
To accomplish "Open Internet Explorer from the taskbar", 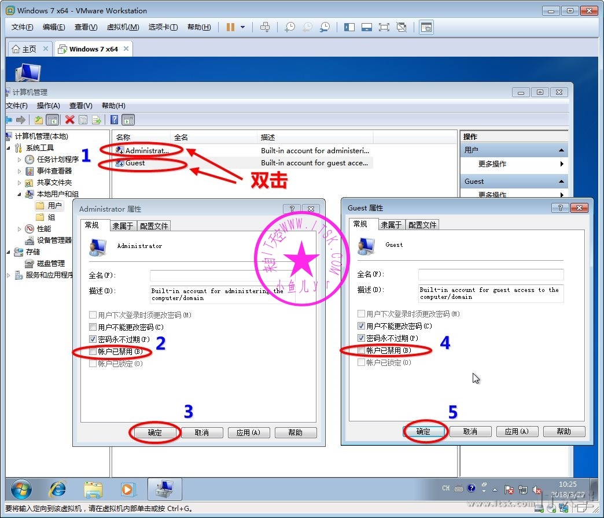I will tap(57, 489).
